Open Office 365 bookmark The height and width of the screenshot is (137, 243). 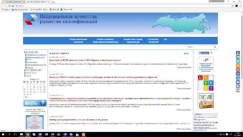(x=54, y=9)
